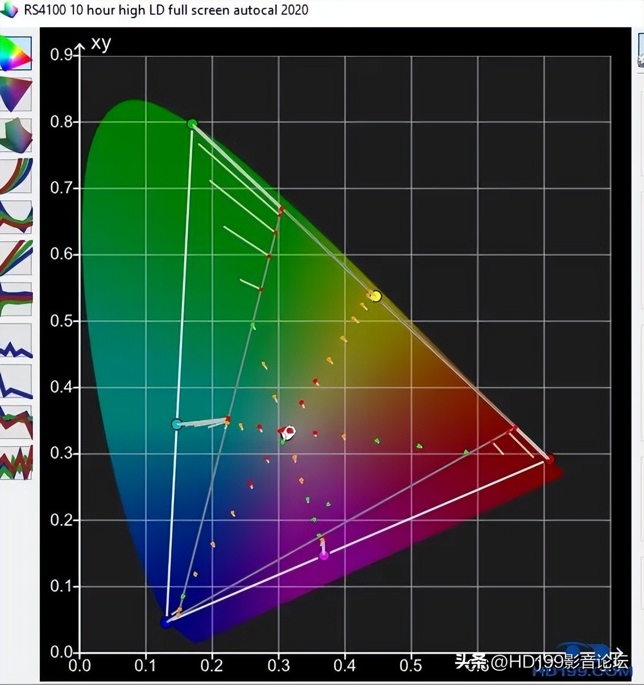Select the red primary target point
The height and width of the screenshot is (685, 644).
(x=549, y=459)
